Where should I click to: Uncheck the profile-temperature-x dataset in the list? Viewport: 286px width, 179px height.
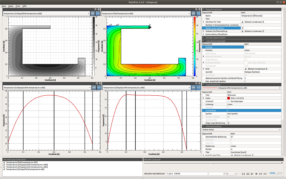pyautogui.click(x=4, y=164)
